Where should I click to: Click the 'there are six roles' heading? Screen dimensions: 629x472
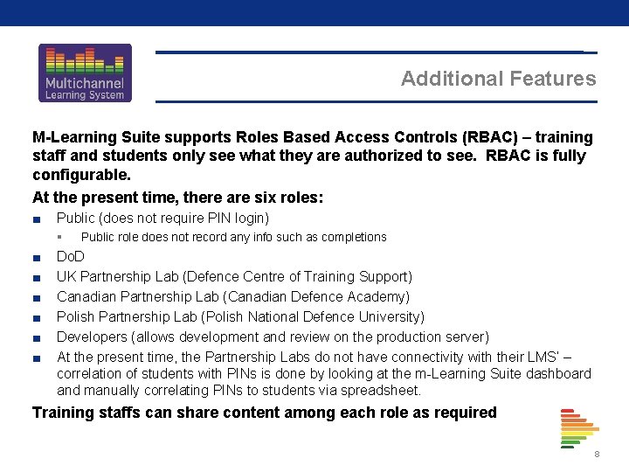[x=177, y=198]
